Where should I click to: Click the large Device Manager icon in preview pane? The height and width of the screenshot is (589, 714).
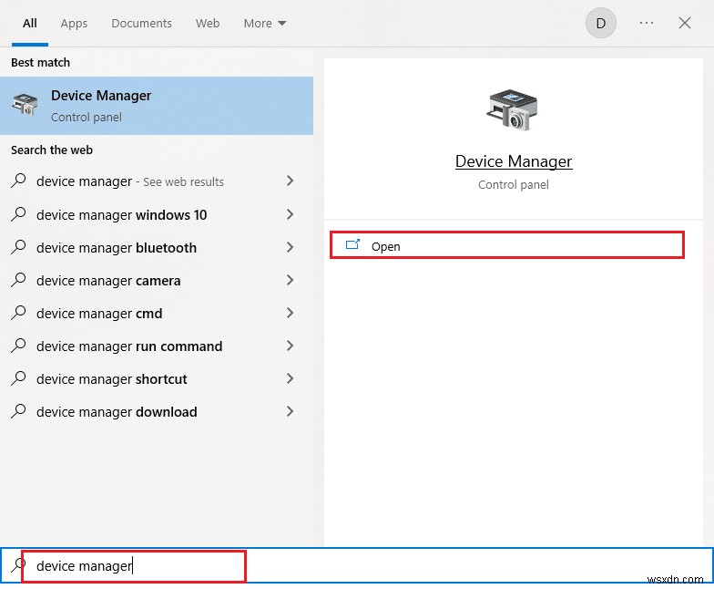coord(513,110)
